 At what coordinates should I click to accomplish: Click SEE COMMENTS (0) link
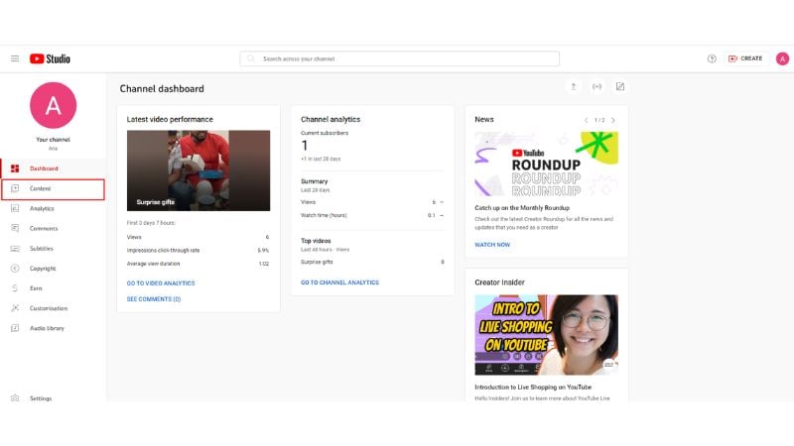pyautogui.click(x=154, y=299)
